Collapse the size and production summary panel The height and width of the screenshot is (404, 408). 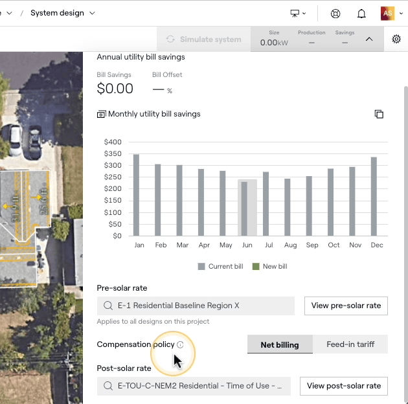click(x=369, y=39)
